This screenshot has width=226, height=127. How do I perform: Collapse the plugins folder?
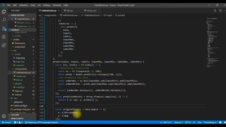(x=18, y=84)
